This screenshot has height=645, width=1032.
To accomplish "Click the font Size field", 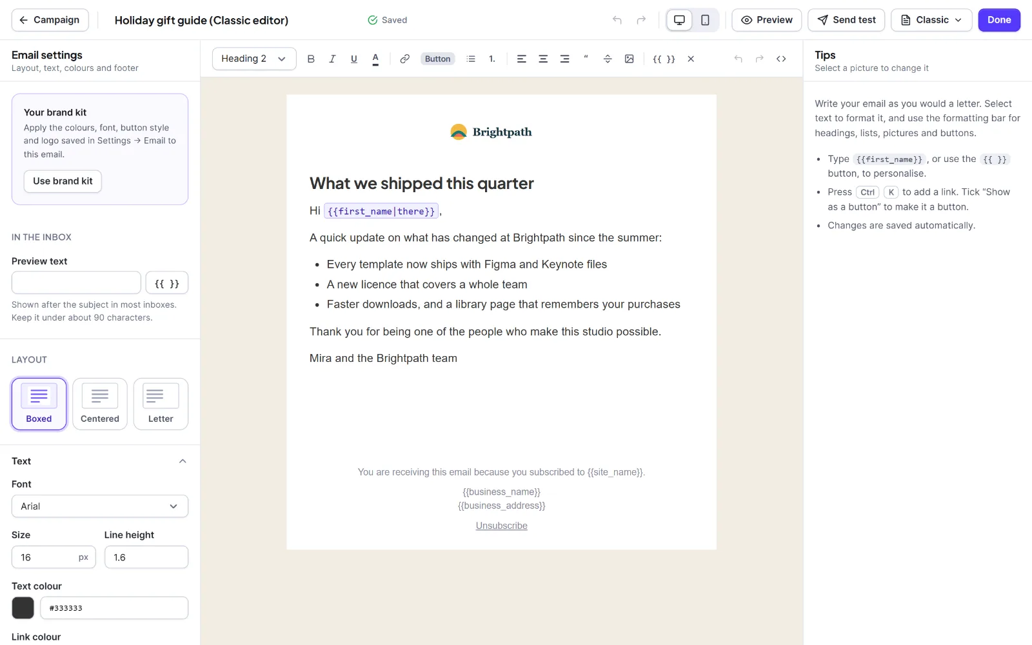I will (x=54, y=557).
